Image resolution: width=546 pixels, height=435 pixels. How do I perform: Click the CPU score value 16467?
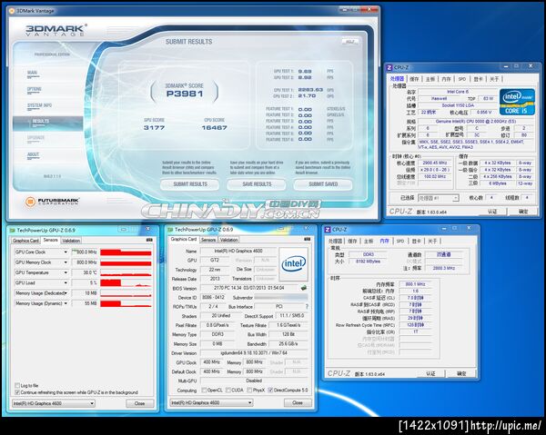click(214, 127)
